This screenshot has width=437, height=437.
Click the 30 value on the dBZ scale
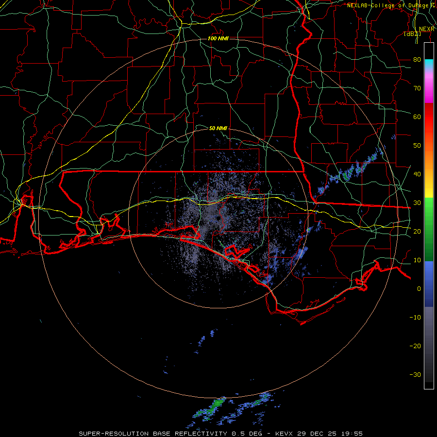point(417,203)
